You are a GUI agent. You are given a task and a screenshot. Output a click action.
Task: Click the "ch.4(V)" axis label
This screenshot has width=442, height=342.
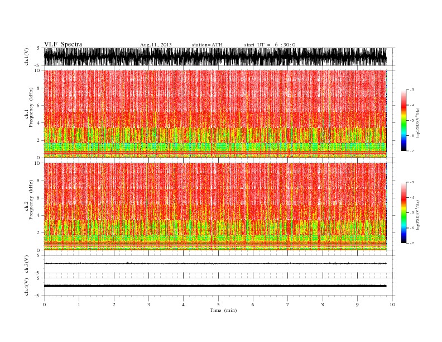[x=27, y=287]
